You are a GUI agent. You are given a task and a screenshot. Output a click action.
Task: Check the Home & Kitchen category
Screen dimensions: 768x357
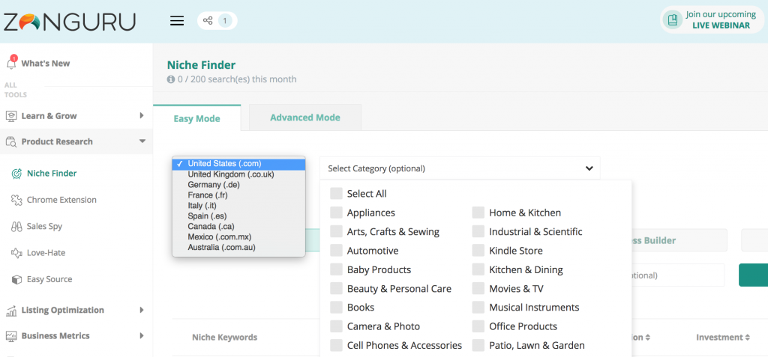(x=478, y=213)
